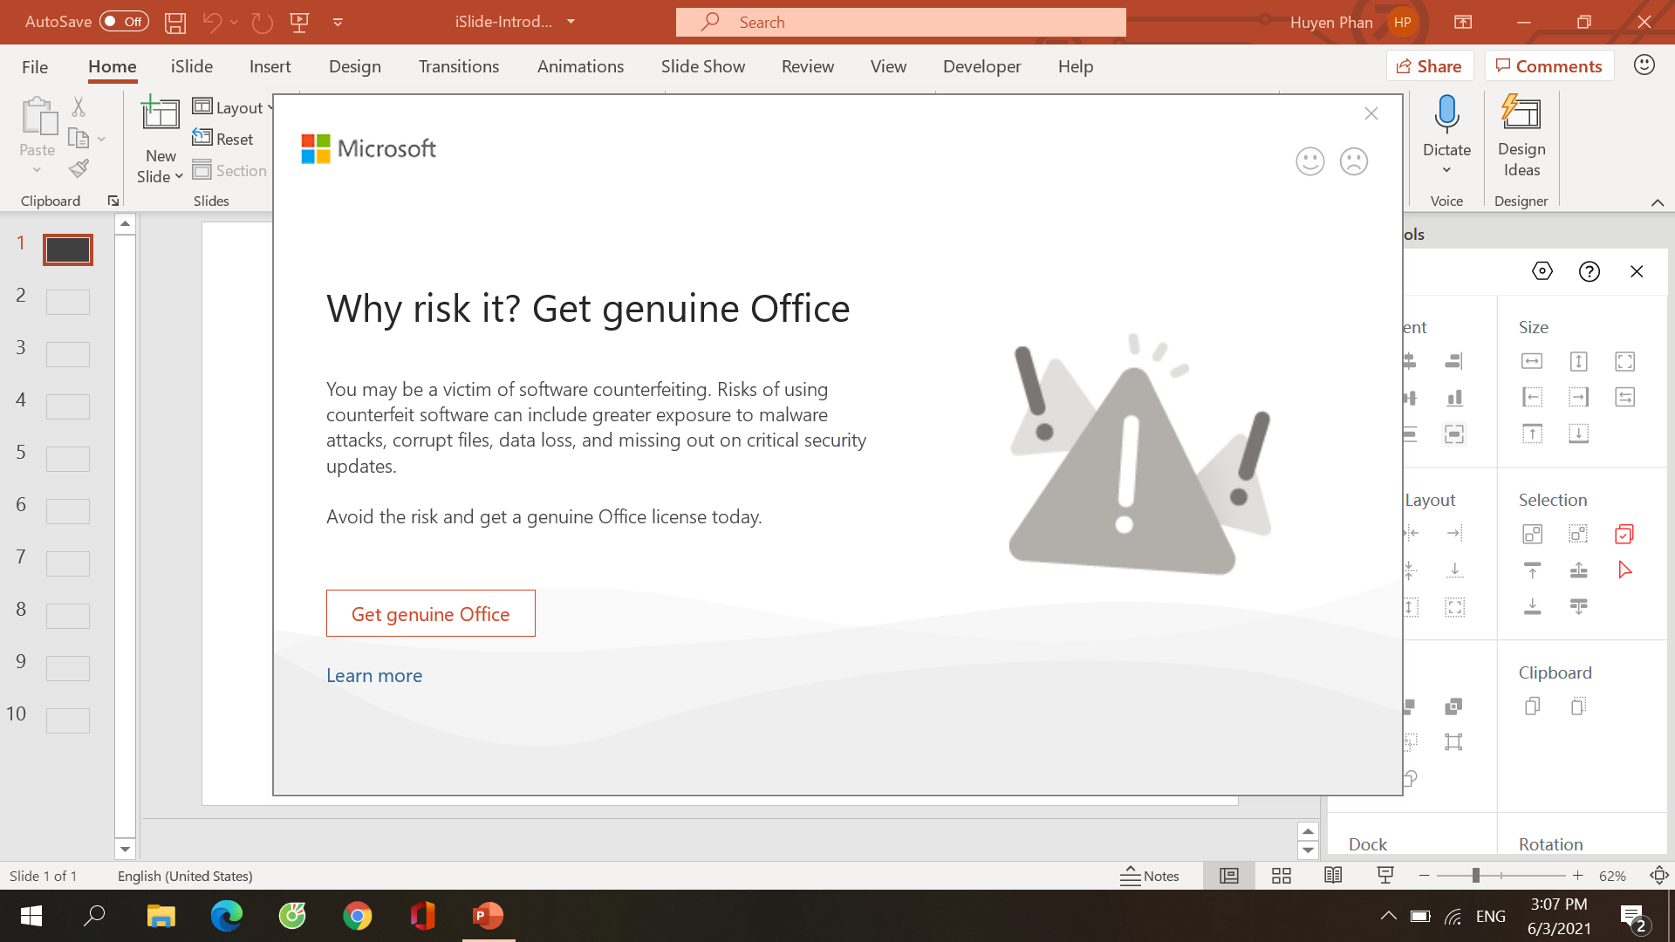Image resolution: width=1675 pixels, height=942 pixels.
Task: Click the Learn more link
Action: coord(374,675)
